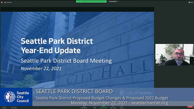Click the Seattle City Council logo

pos(16,97)
